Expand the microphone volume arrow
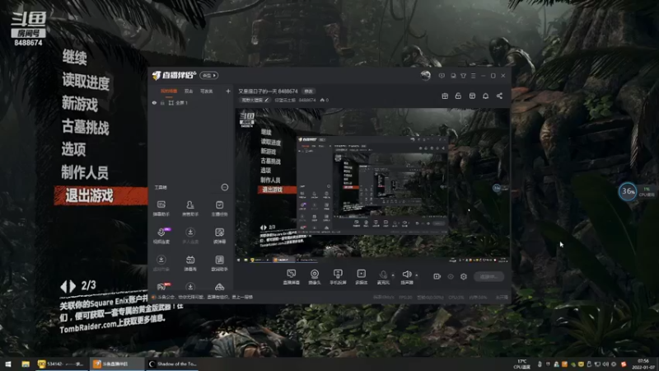This screenshot has height=371, width=659. (x=393, y=275)
